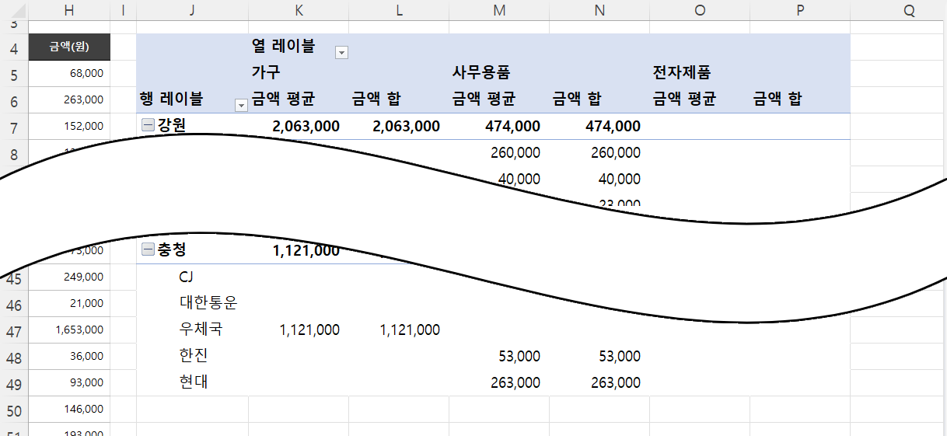
Task: Select column I header
Action: pos(123,9)
